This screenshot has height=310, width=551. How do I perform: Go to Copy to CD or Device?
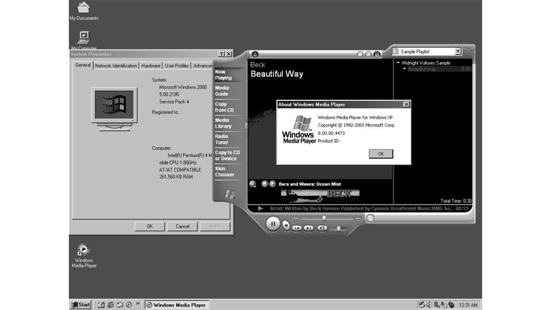point(227,156)
